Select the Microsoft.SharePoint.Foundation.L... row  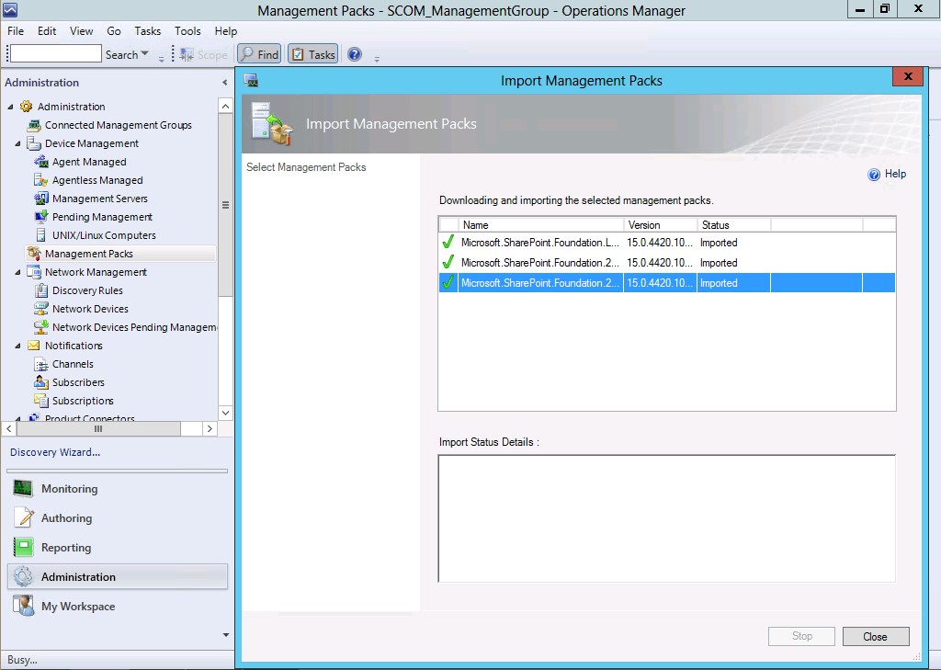click(667, 243)
